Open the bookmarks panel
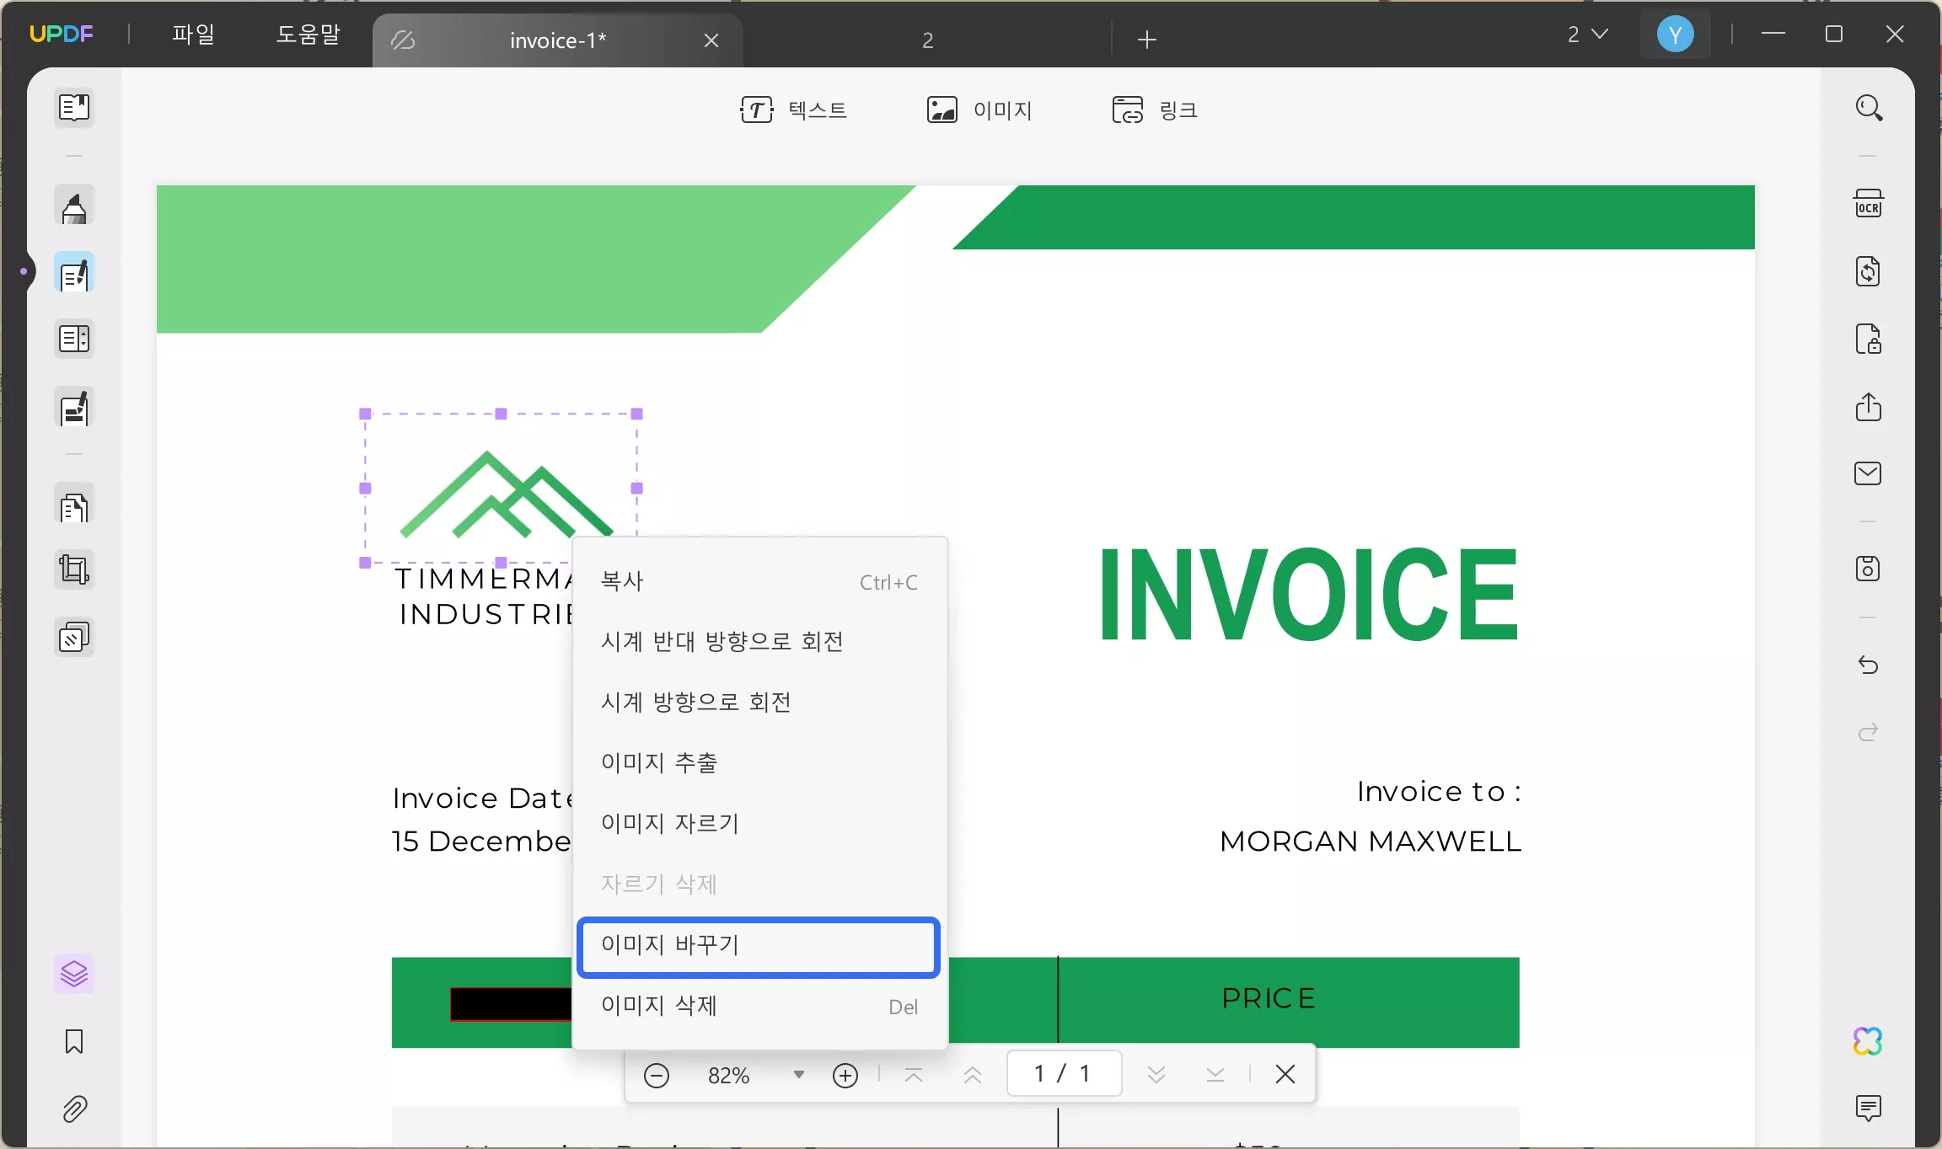Screen dimensions: 1942x1149 (74, 1043)
